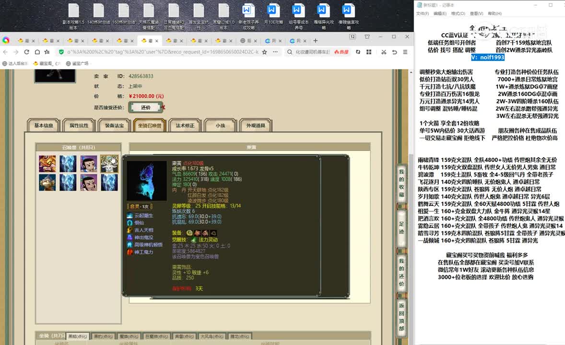Viewport: 565px width, 345px height.
Task: Open 足迹 in the side panel
Action: click(x=401, y=228)
